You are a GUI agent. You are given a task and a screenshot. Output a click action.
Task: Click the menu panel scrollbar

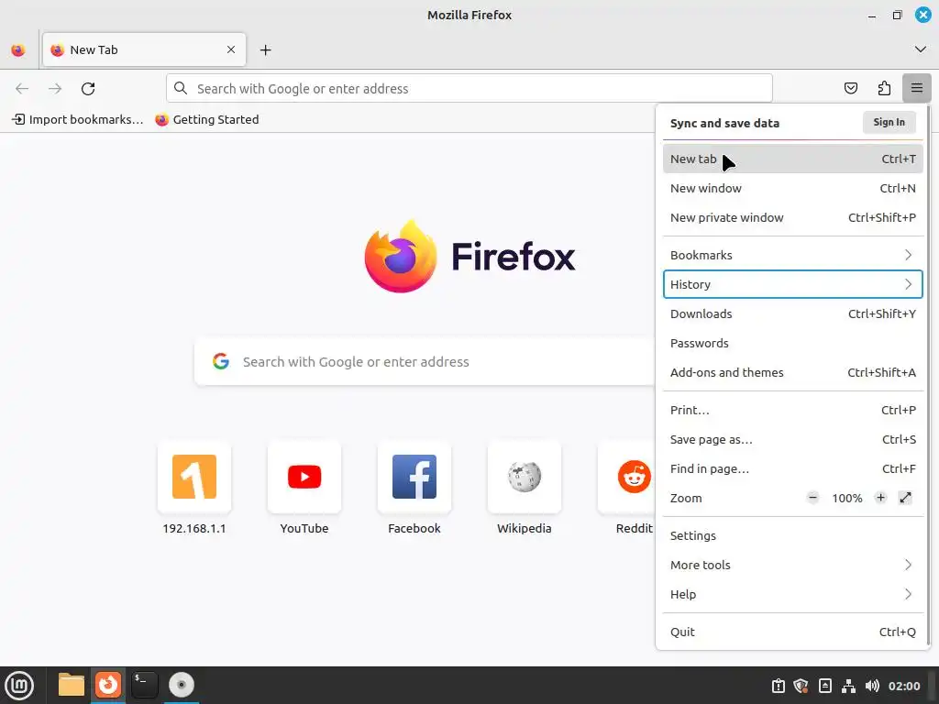pyautogui.click(x=928, y=376)
